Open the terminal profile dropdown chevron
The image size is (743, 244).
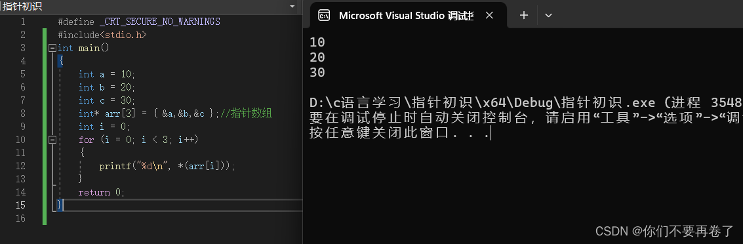pos(548,15)
